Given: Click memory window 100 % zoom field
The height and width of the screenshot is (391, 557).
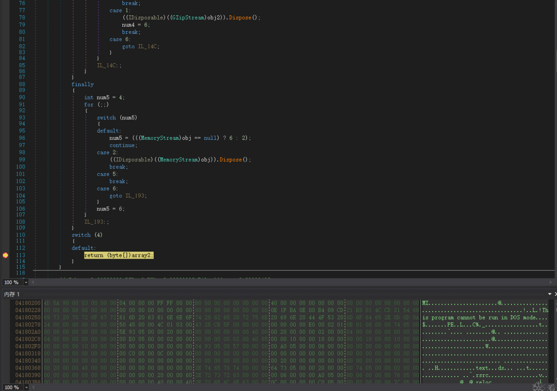Looking at the screenshot, I should click(12, 387).
